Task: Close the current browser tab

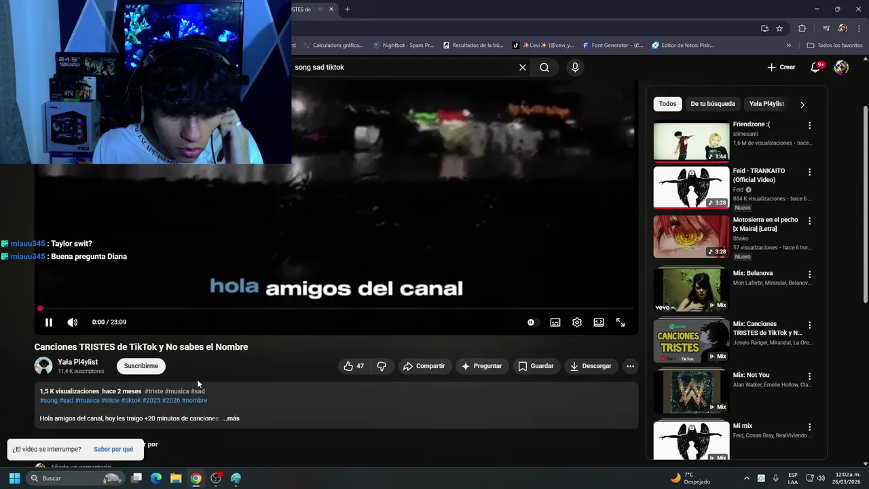Action: [x=331, y=10]
